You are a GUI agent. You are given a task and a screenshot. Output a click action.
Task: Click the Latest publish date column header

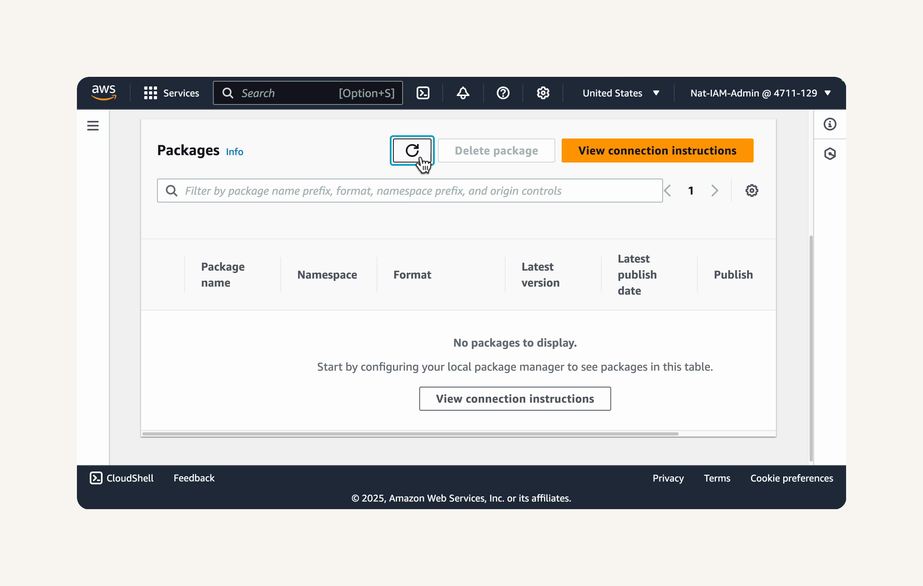[637, 275]
